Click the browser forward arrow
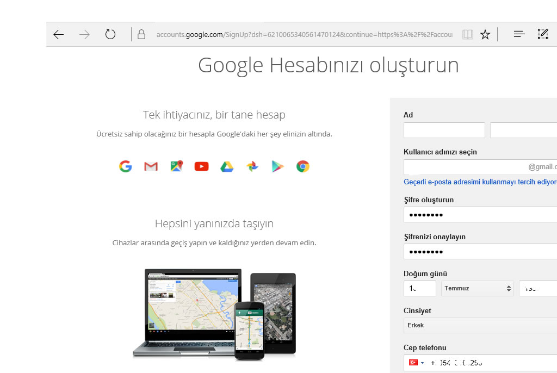 tap(84, 34)
